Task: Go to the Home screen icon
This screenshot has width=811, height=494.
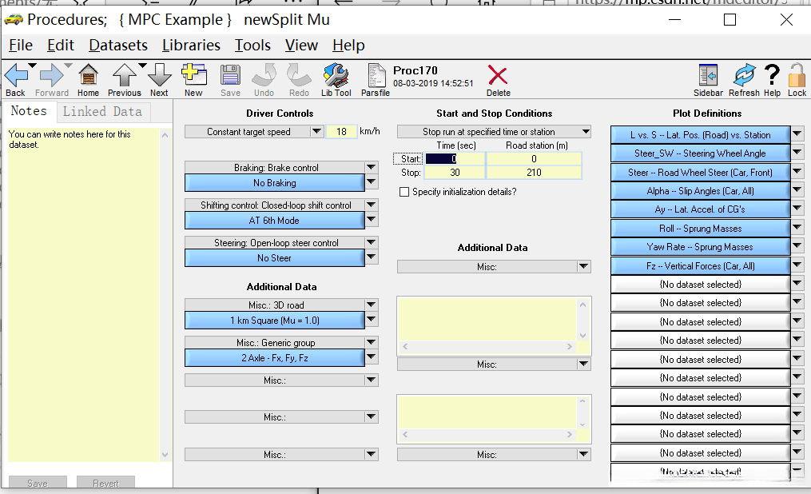Action: coord(88,76)
